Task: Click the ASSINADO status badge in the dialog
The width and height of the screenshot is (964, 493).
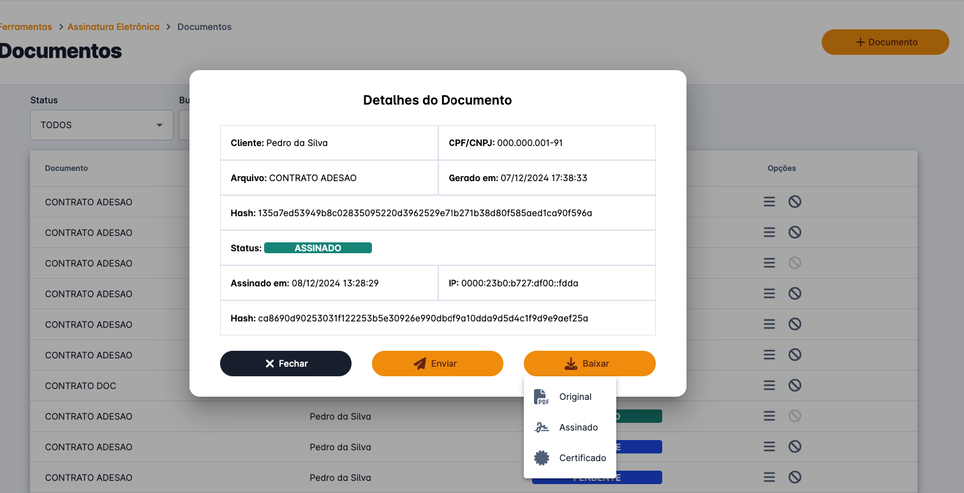Action: pos(318,248)
